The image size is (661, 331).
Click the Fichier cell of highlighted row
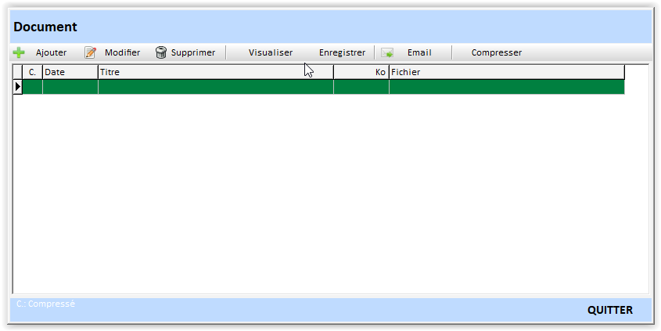pos(506,87)
